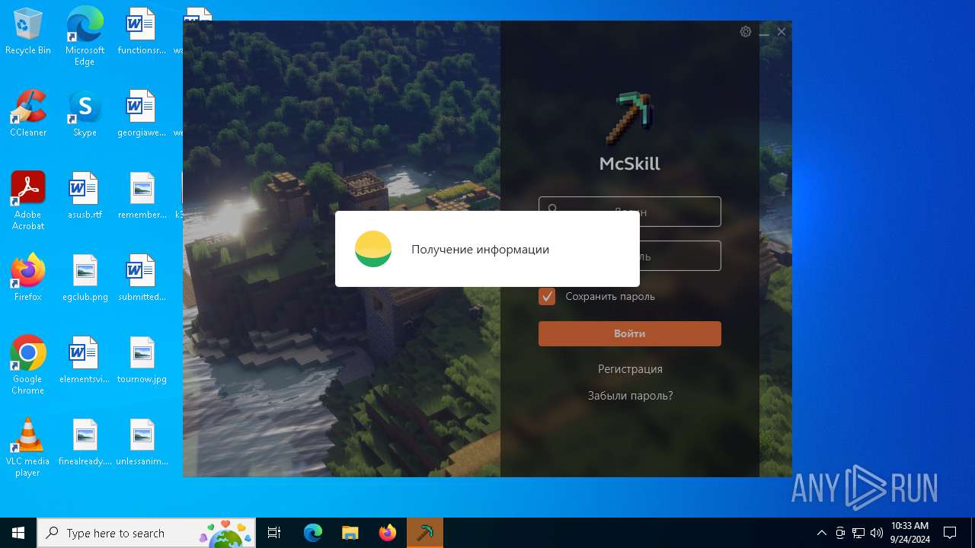Select the submitted Word document icon
The width and height of the screenshot is (975, 548).
pyautogui.click(x=142, y=278)
